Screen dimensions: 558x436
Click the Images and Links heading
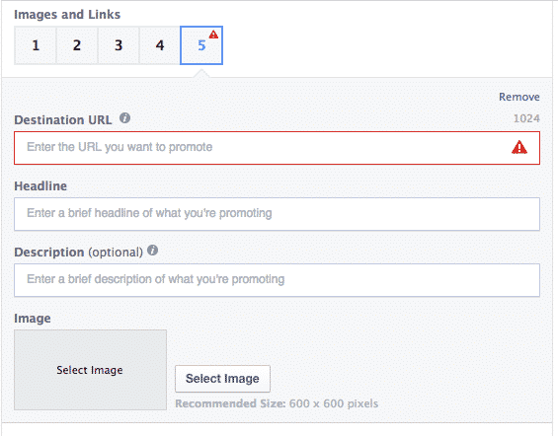[x=67, y=15]
